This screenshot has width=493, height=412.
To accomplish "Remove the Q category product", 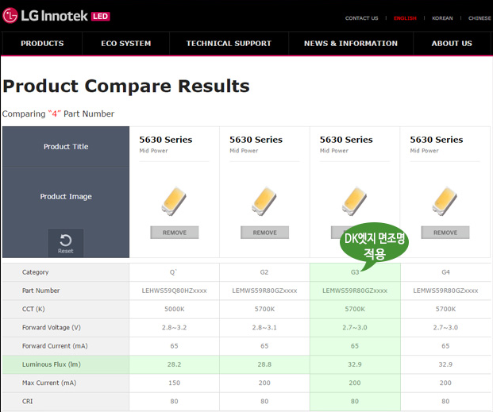I will coord(175,233).
